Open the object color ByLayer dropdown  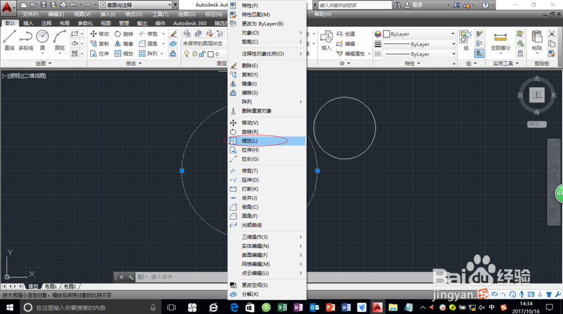419,34
